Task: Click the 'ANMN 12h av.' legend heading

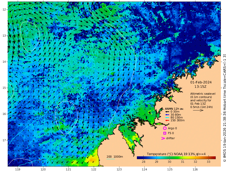Action: click(174, 109)
